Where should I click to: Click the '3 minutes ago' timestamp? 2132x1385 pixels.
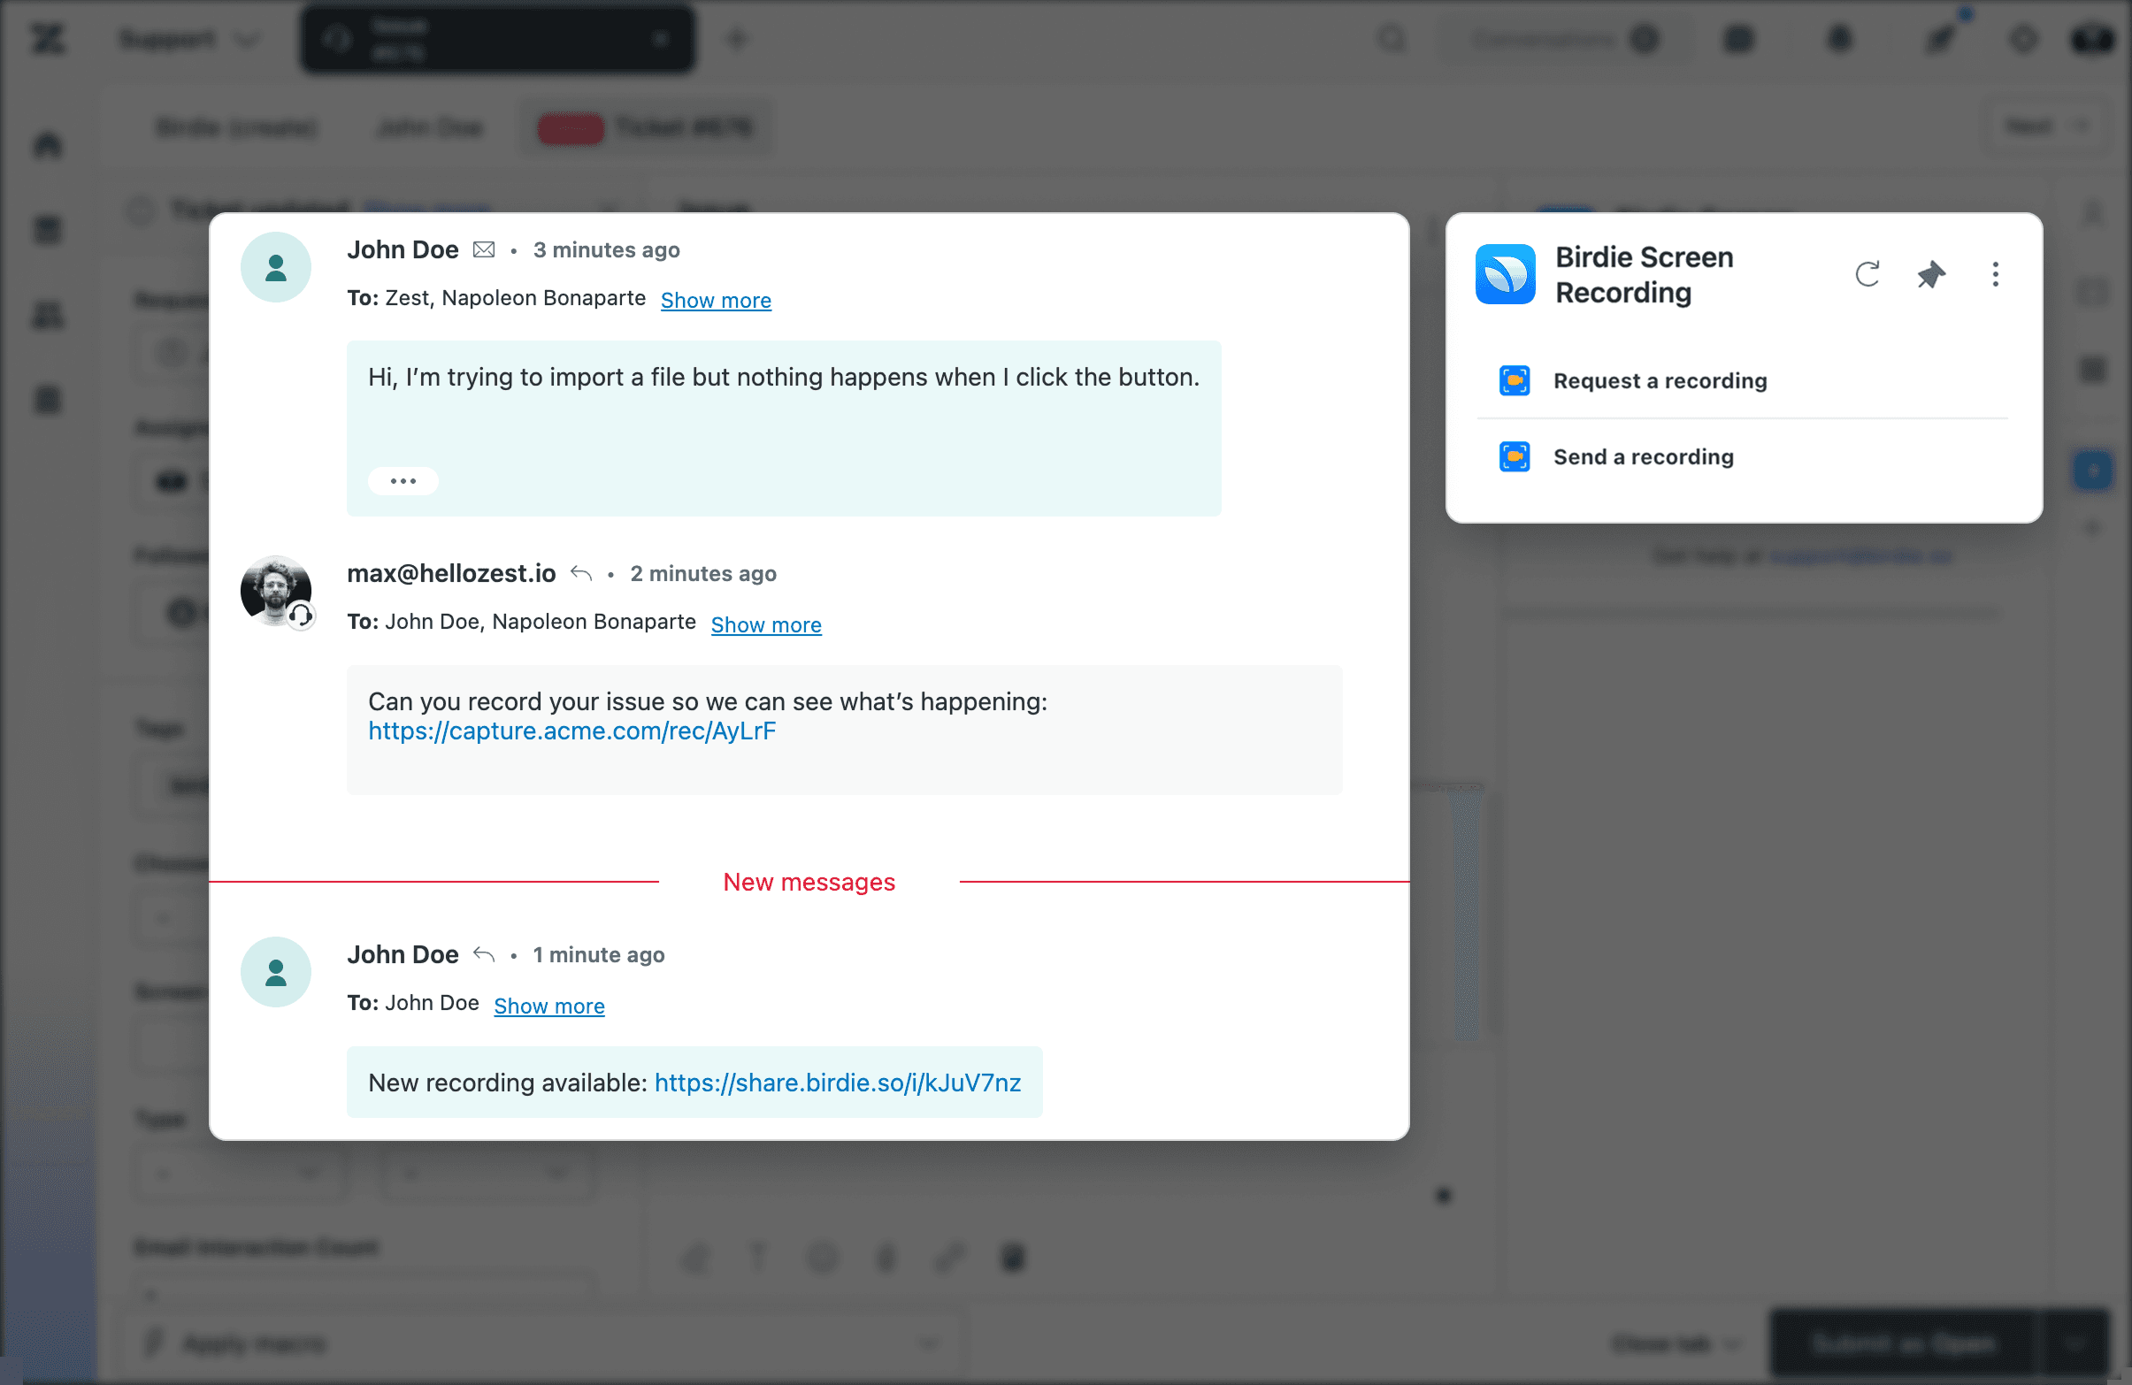(607, 249)
